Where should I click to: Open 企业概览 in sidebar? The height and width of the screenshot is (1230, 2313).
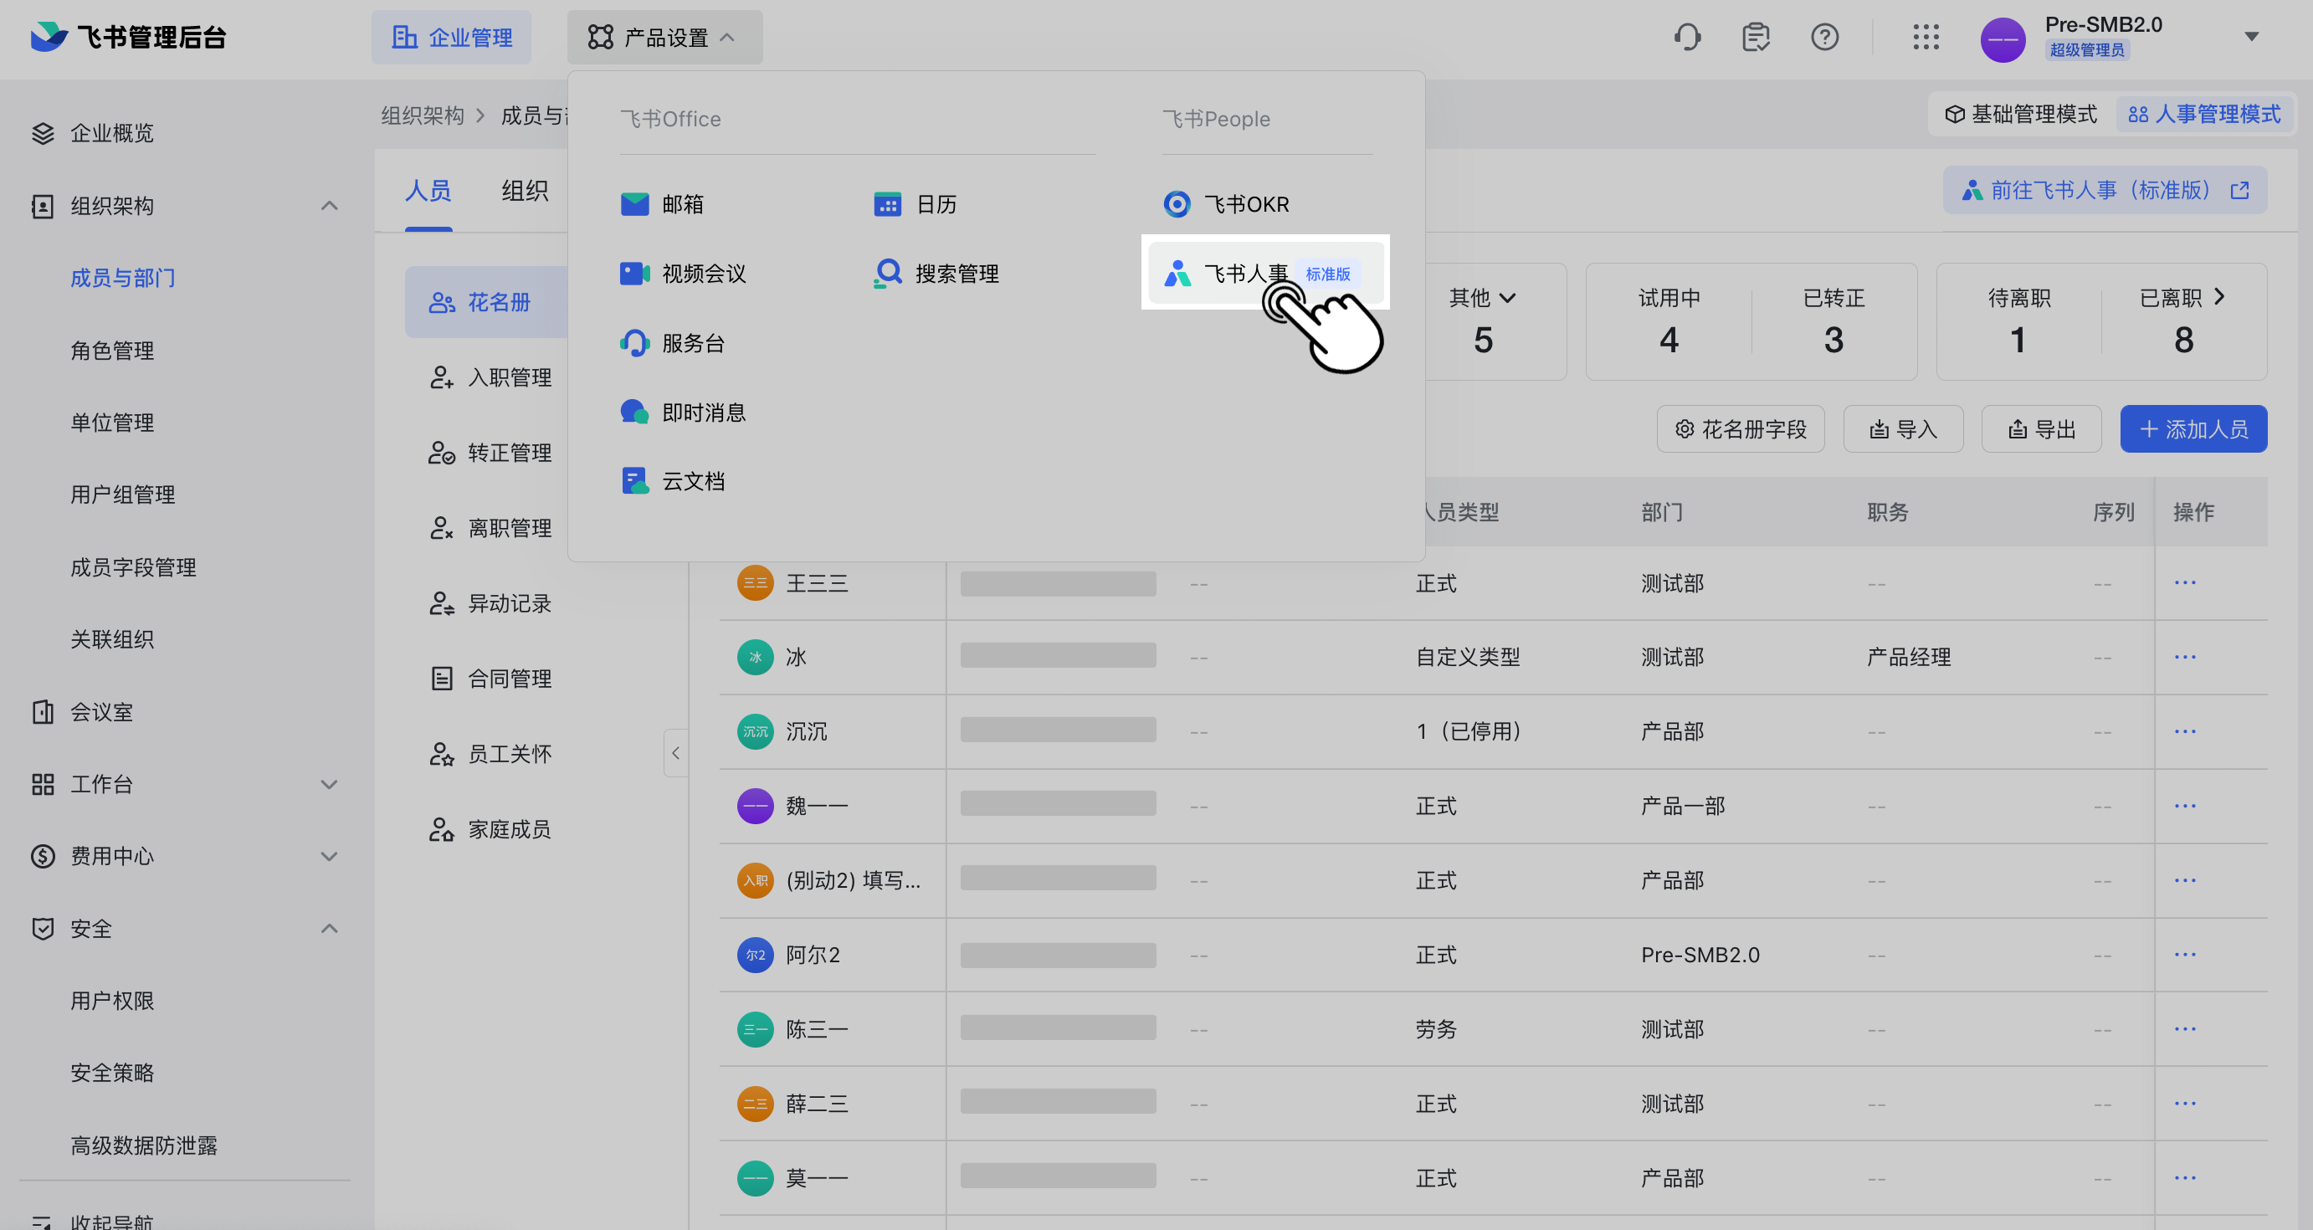94,133
